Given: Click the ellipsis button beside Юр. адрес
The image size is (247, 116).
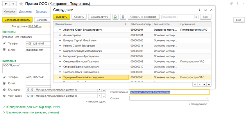Looking at the screenshot, I should (x=104, y=90).
